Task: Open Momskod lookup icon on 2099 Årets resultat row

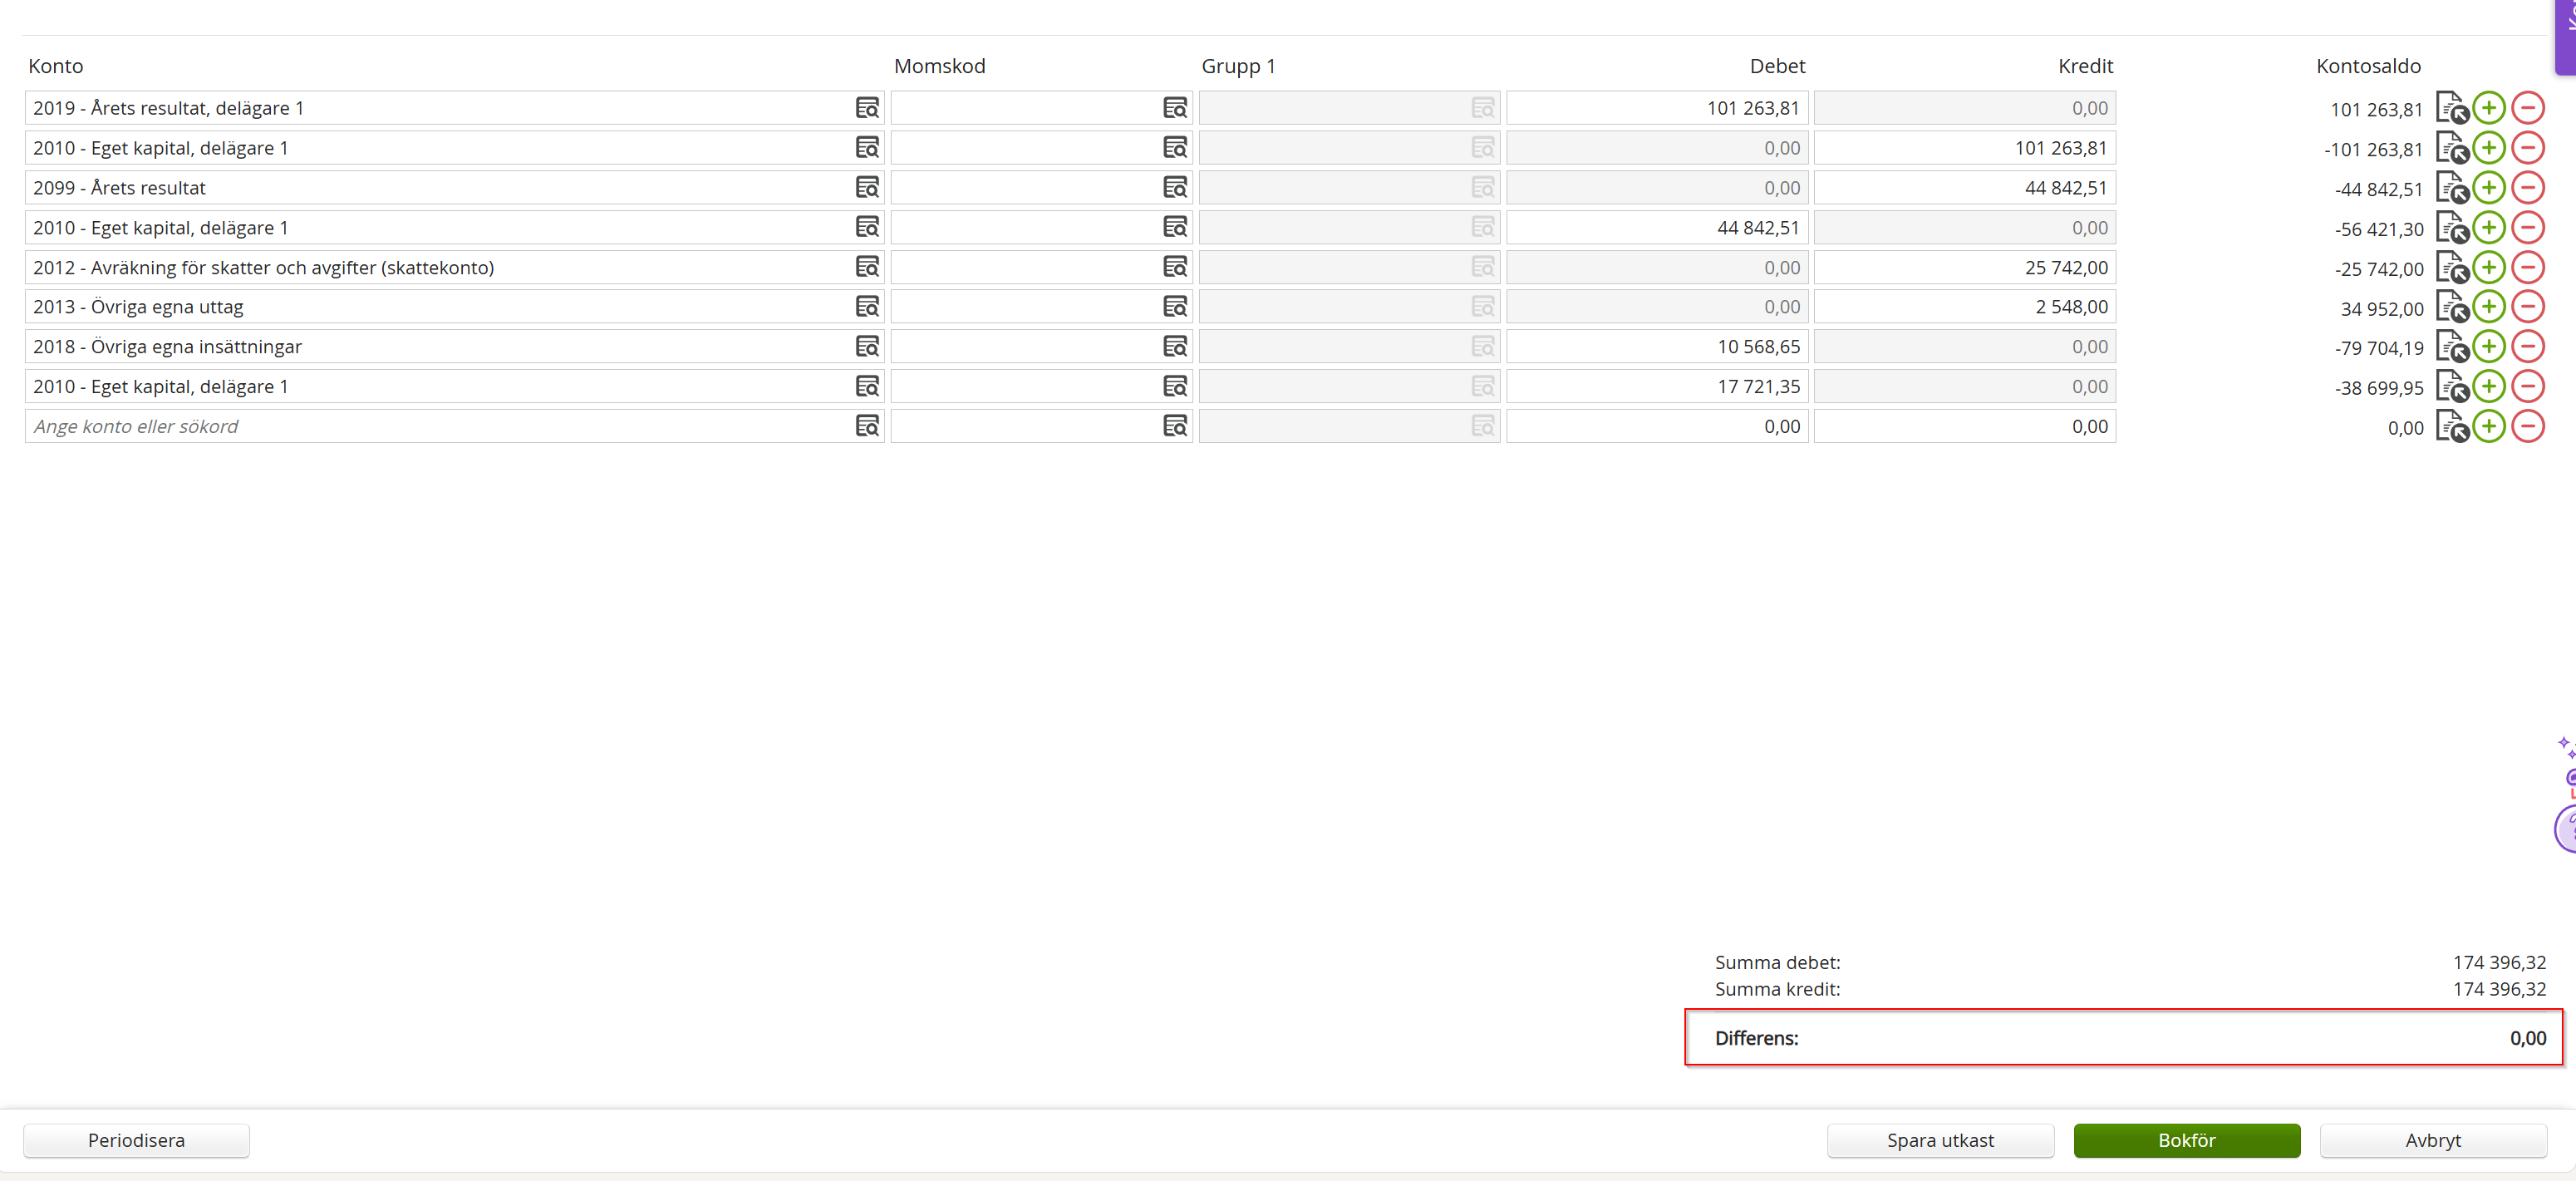Action: coord(1174,188)
